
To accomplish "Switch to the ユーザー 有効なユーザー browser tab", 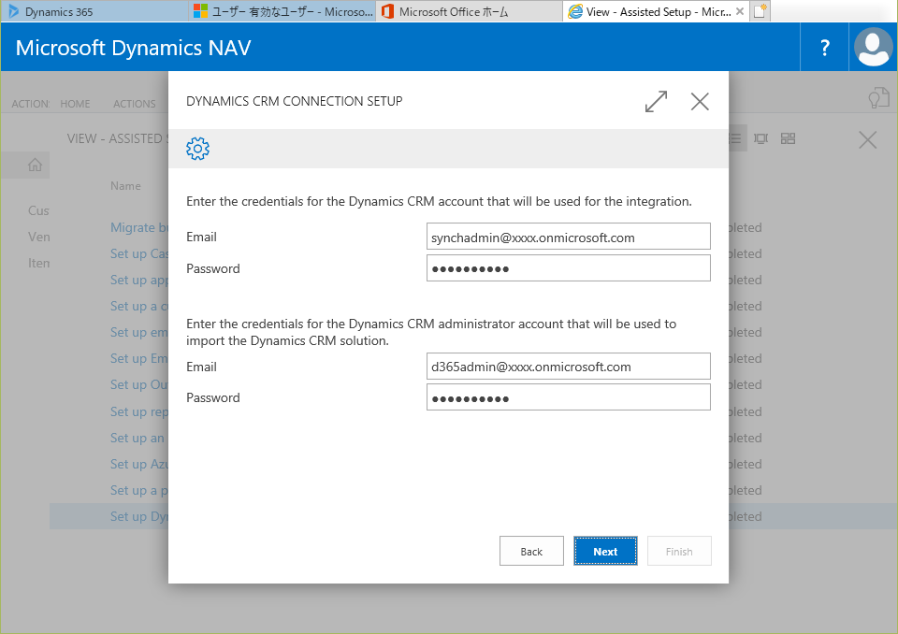I will pos(282,11).
